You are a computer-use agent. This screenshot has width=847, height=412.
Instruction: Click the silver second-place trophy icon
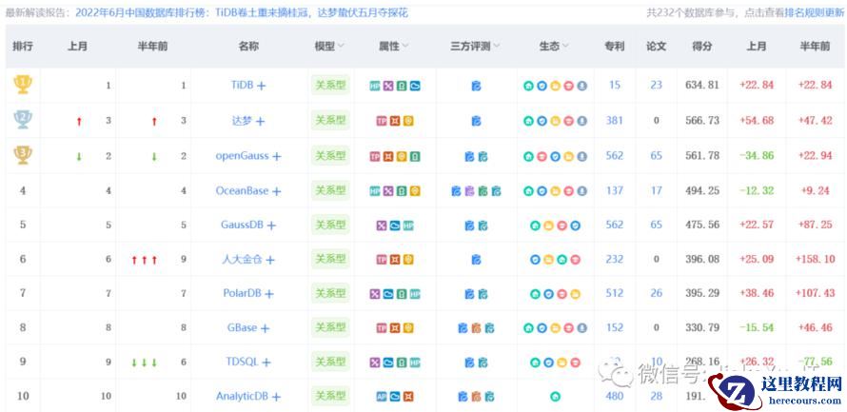(22, 120)
